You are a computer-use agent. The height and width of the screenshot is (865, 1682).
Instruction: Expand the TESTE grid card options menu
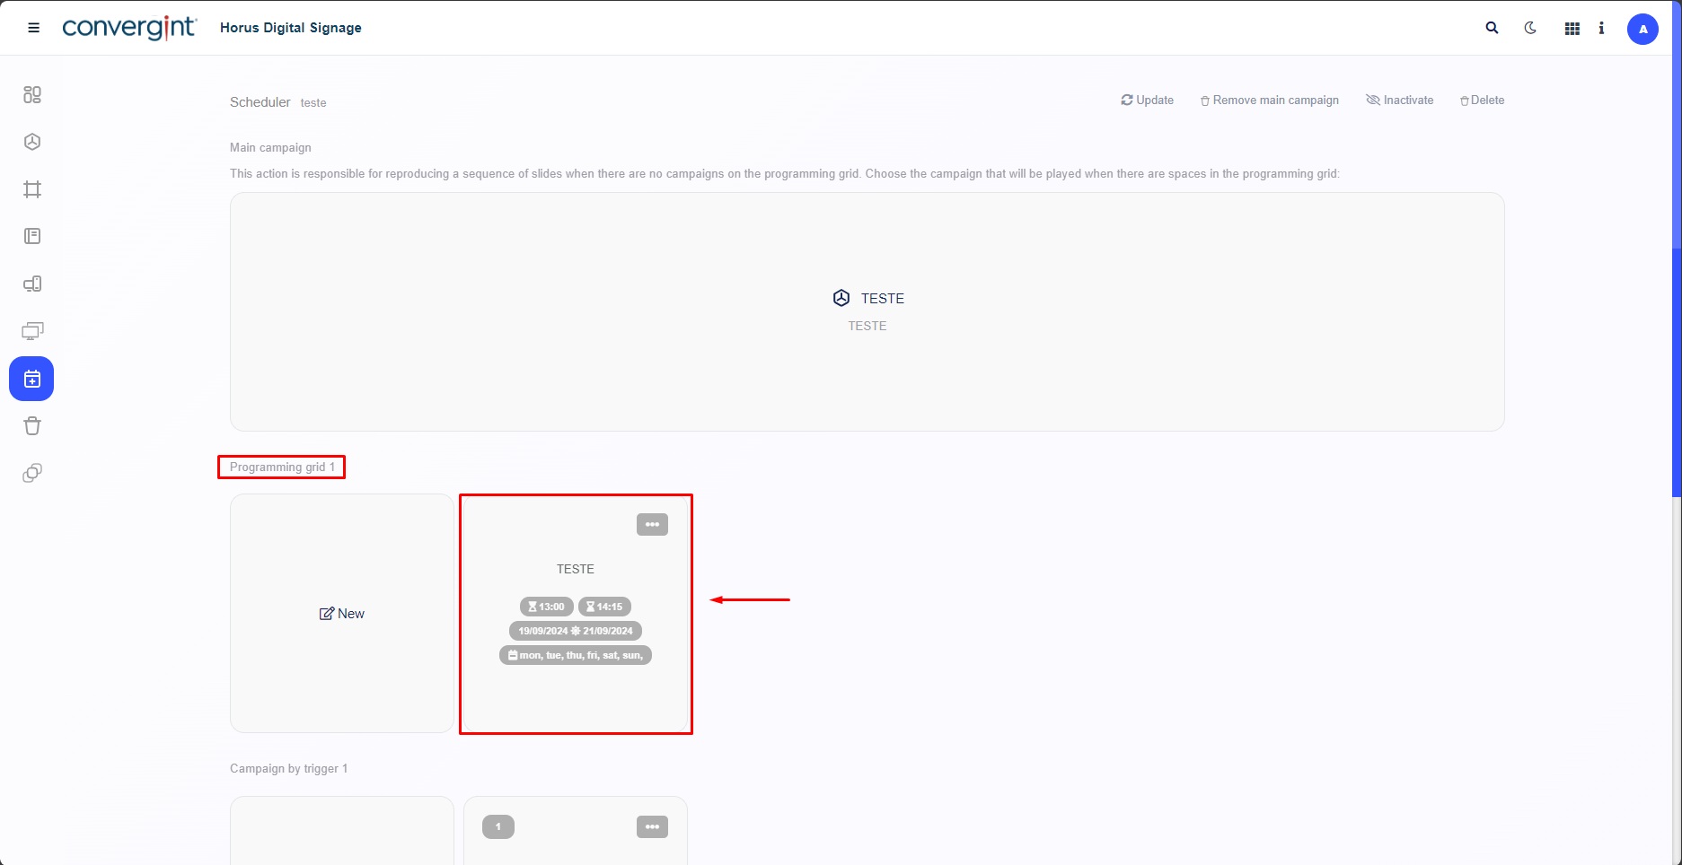point(652,524)
